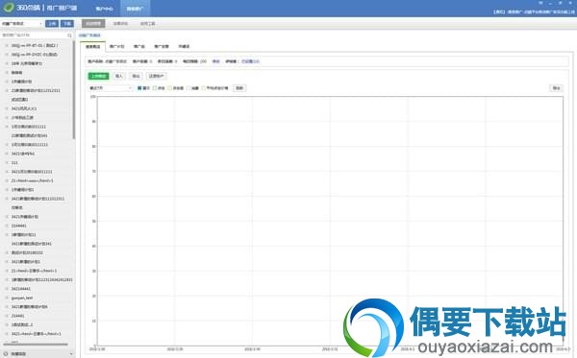Enable the 消费 checkbox above the chart

coord(188,88)
